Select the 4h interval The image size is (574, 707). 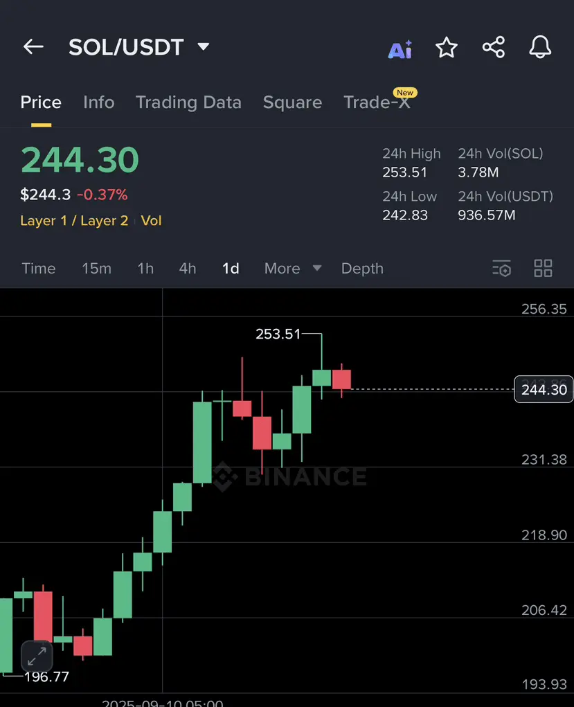click(188, 268)
